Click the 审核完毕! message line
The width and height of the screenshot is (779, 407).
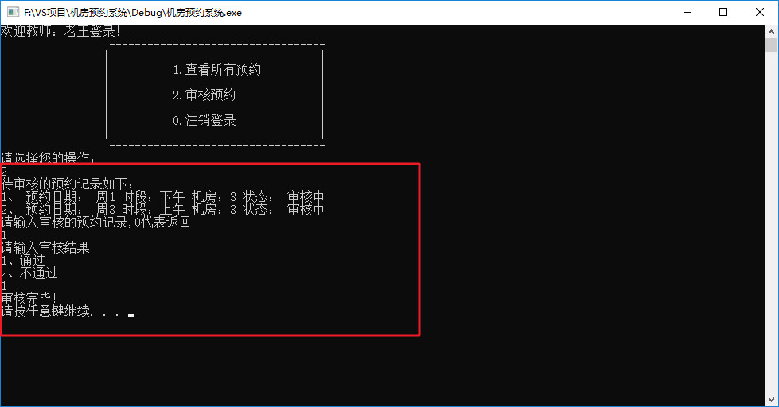pyautogui.click(x=29, y=298)
